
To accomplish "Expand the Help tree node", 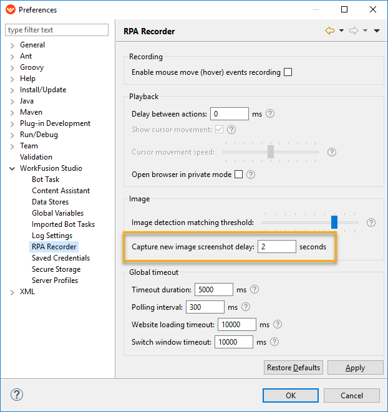I will point(12,79).
